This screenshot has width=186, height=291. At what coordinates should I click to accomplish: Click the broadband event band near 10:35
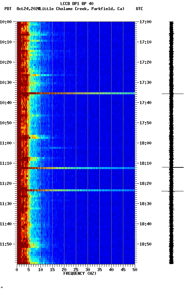[x=76, y=93]
